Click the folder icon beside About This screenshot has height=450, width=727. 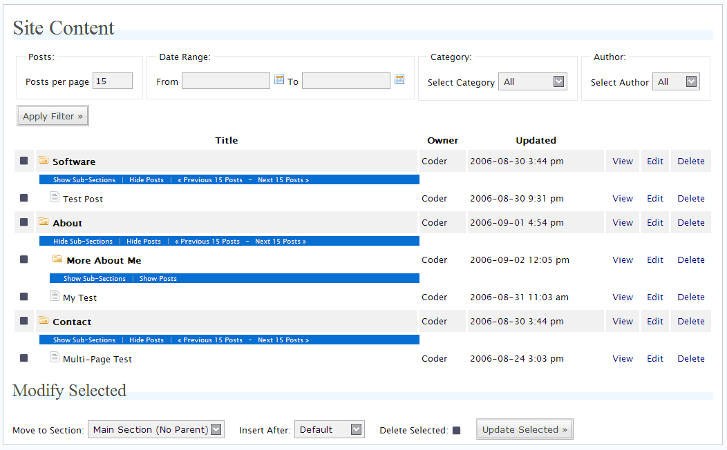[x=44, y=222]
